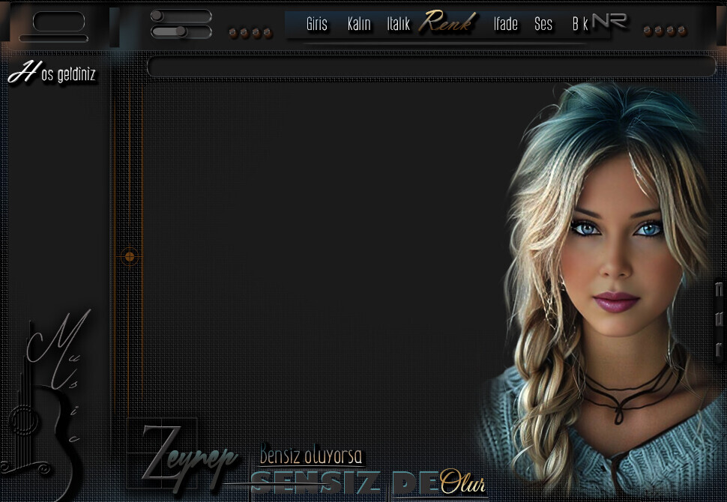Click the long message input bar

(x=431, y=67)
